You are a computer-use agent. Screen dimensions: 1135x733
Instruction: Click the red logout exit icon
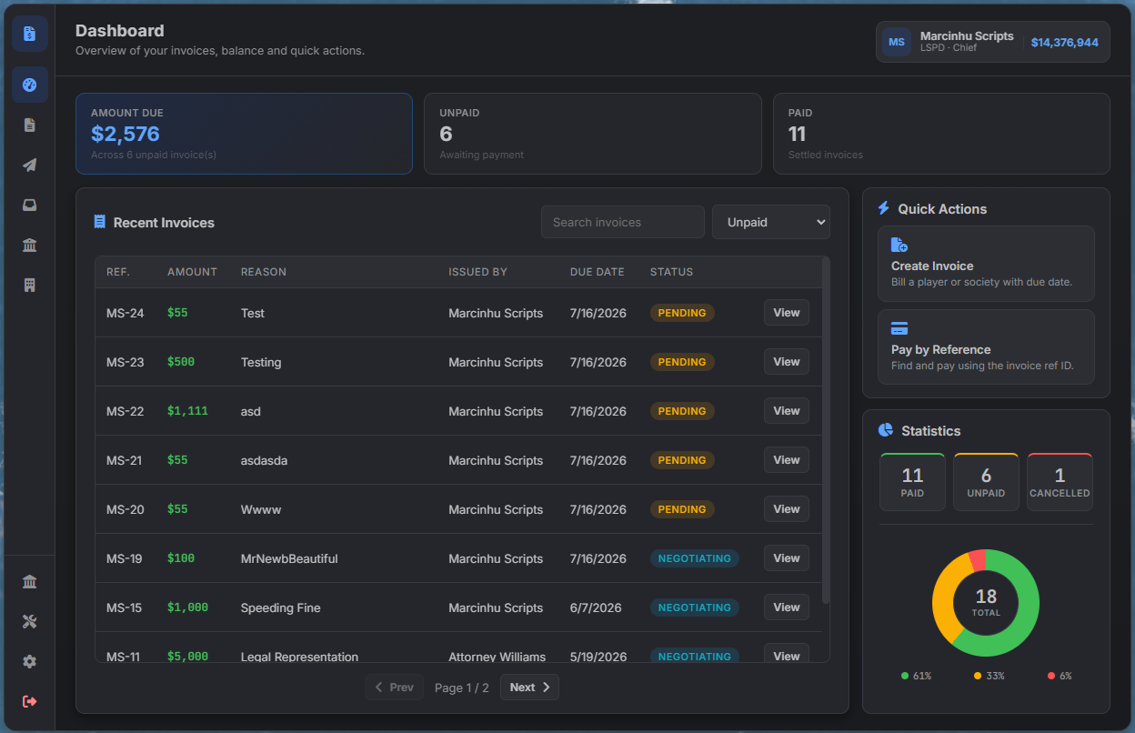point(30,702)
